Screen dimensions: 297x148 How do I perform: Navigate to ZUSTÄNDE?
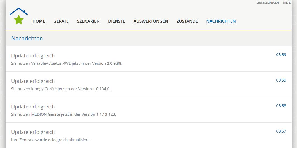[x=187, y=21]
